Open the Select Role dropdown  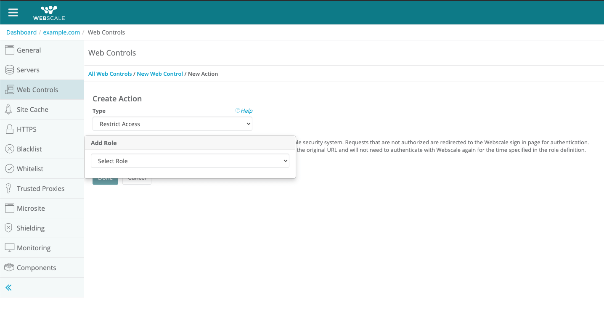(190, 161)
